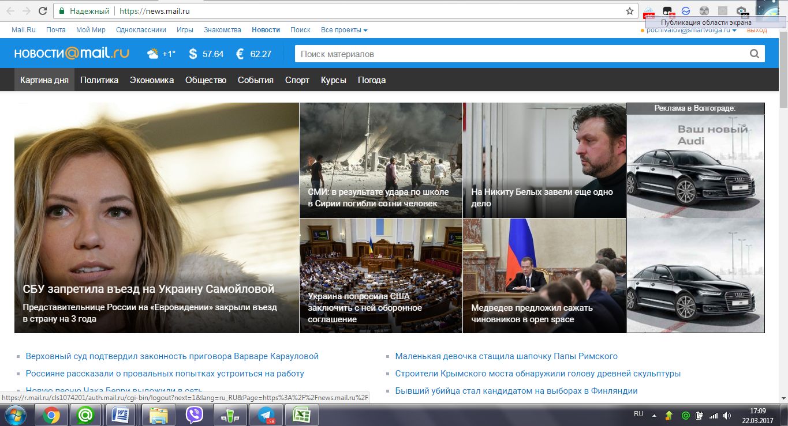Open the 'Политика' section

(99, 80)
